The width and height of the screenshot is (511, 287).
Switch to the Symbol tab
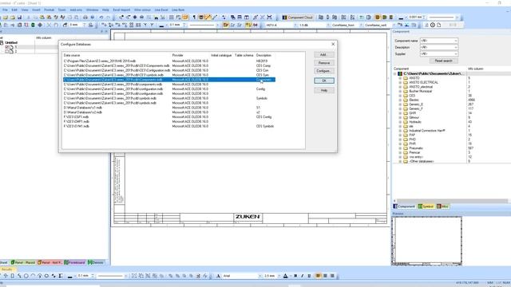pos(426,206)
